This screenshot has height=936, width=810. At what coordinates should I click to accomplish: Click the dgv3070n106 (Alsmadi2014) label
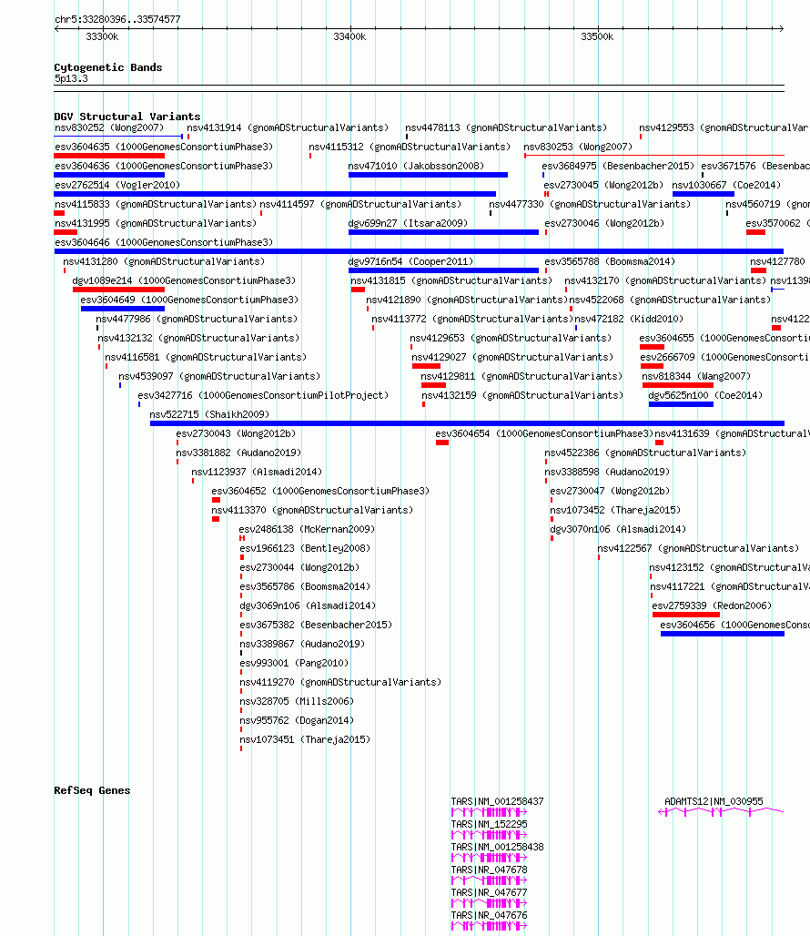click(x=618, y=529)
